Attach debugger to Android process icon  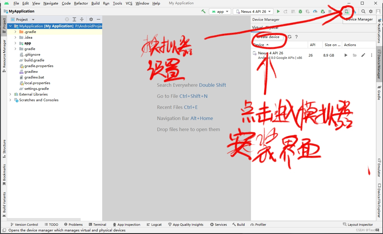tap(323, 11)
